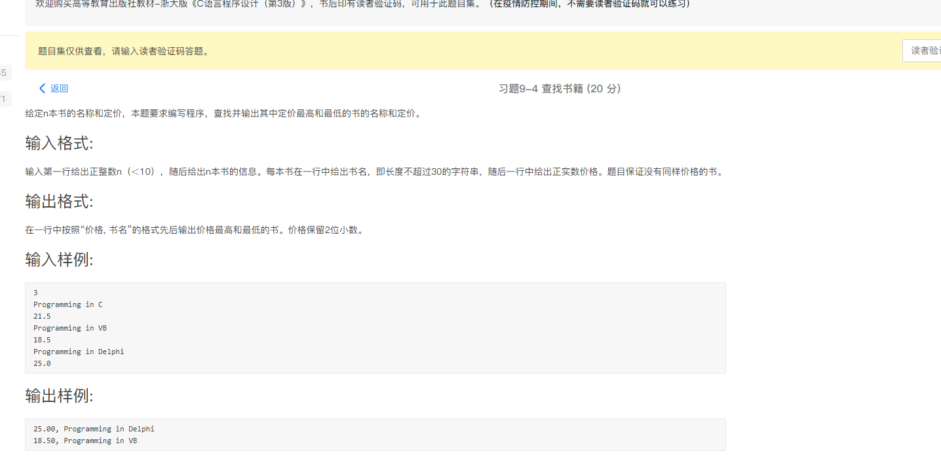
Task: Click the yellow notice text 题目集仅供查看
Action: [x=124, y=51]
